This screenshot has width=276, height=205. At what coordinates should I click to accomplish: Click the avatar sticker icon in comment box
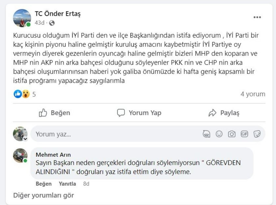point(207,134)
